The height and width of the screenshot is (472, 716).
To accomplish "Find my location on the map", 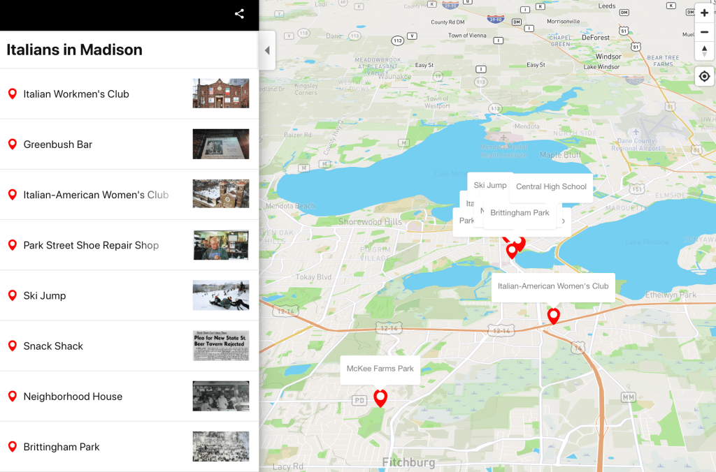I will pos(704,76).
